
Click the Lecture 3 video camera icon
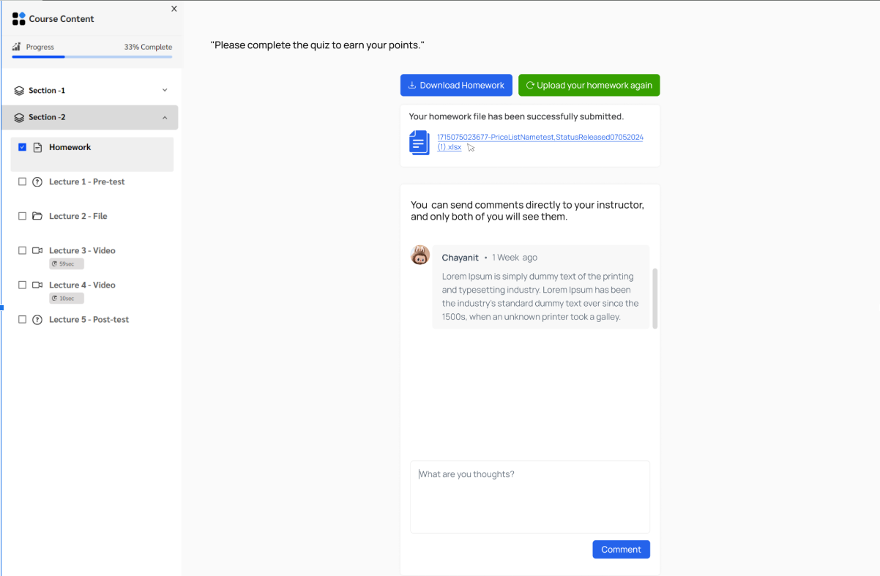coord(37,250)
